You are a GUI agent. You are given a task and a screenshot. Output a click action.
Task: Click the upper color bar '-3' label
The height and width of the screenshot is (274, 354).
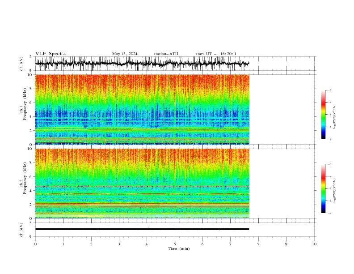(x=330, y=90)
